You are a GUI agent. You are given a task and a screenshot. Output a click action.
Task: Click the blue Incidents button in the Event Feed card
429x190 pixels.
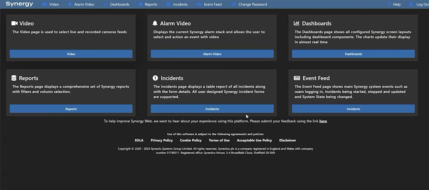pyautogui.click(x=353, y=109)
